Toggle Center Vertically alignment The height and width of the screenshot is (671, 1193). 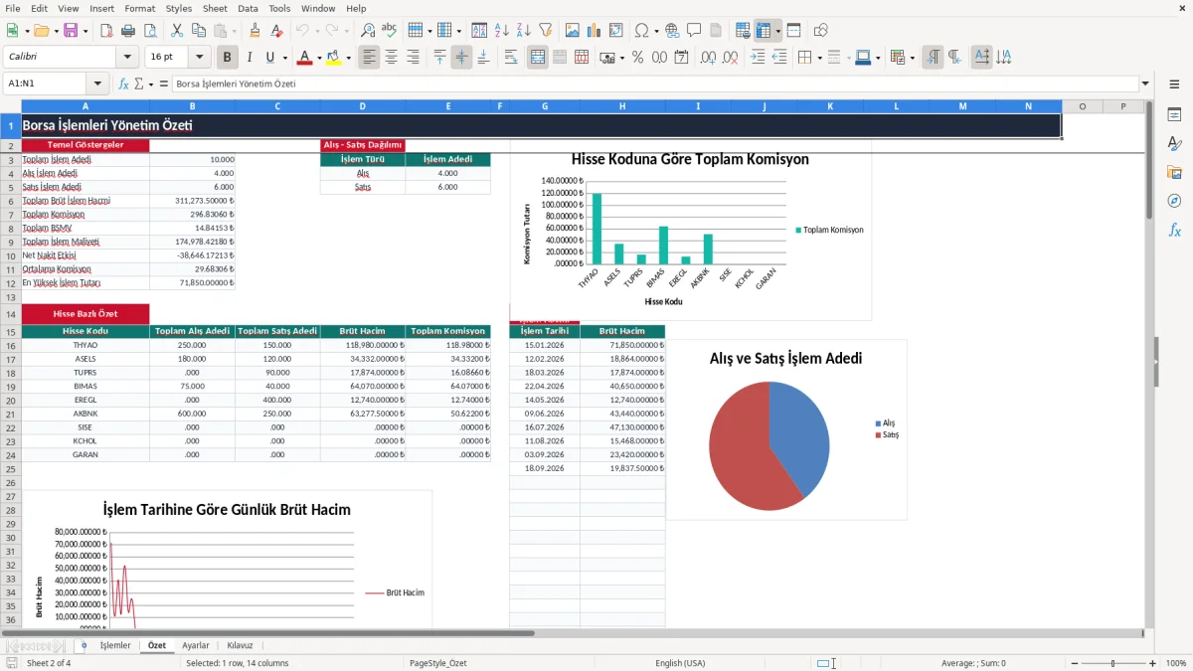(461, 58)
